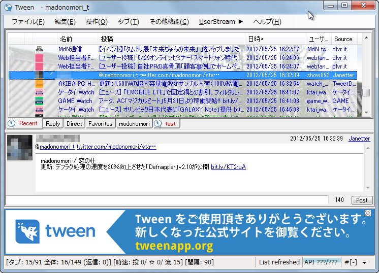Click avatar in 16:41:07 ケータイ Watch row
Screen dimensions: 379x273
point(39,92)
